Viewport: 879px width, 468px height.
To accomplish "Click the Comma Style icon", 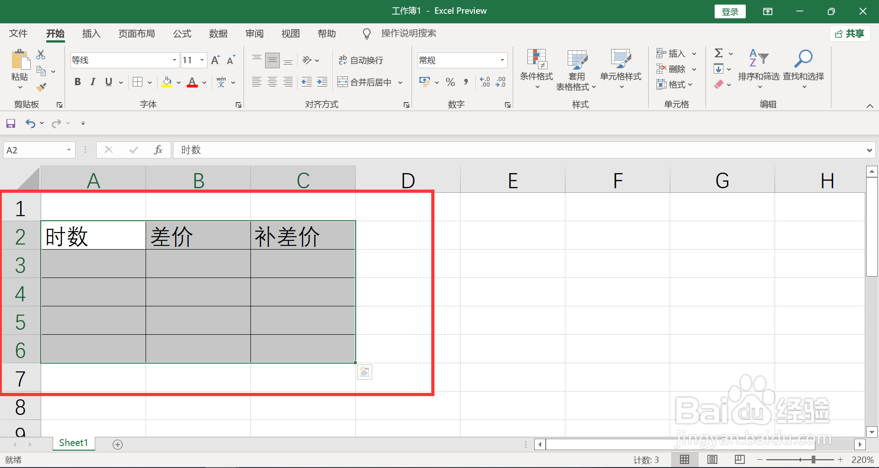I will point(466,82).
